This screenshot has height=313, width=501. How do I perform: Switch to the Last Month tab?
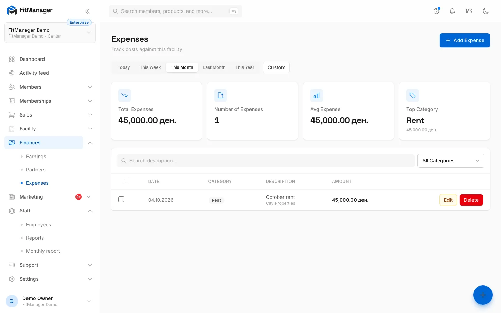(x=214, y=67)
